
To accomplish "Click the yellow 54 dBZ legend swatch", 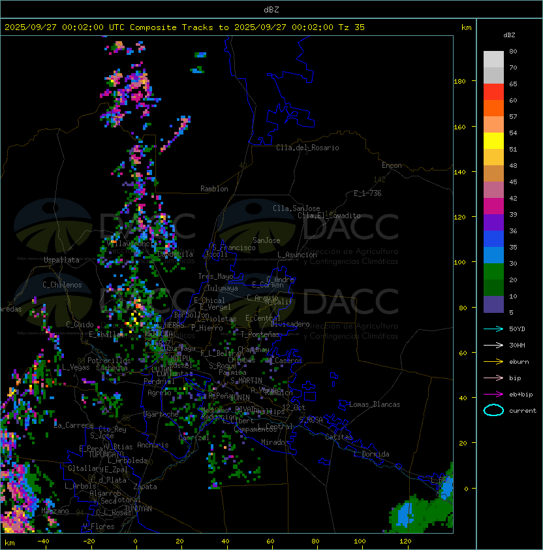I will pos(493,141).
